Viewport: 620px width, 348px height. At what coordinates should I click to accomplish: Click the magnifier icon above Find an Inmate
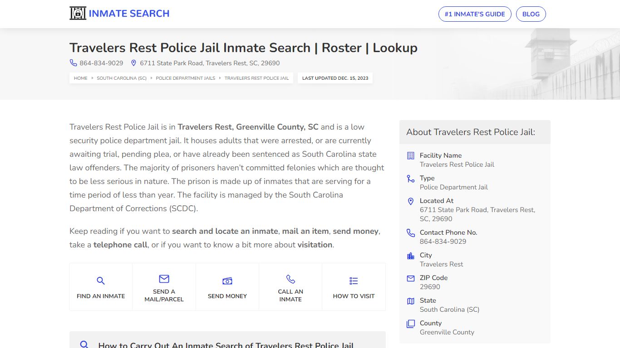click(x=101, y=281)
